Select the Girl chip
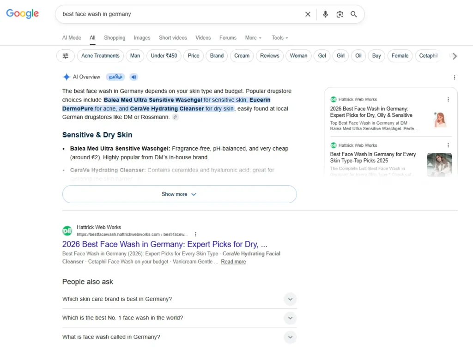The height and width of the screenshot is (350, 473). [340, 56]
